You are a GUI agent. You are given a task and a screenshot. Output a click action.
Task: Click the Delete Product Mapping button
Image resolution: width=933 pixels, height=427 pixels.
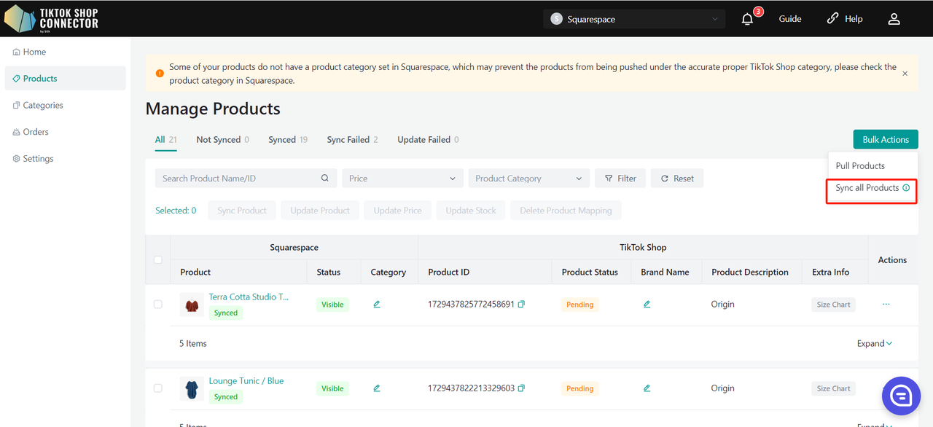[x=566, y=211]
